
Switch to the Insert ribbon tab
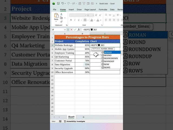(x=71, y=10)
